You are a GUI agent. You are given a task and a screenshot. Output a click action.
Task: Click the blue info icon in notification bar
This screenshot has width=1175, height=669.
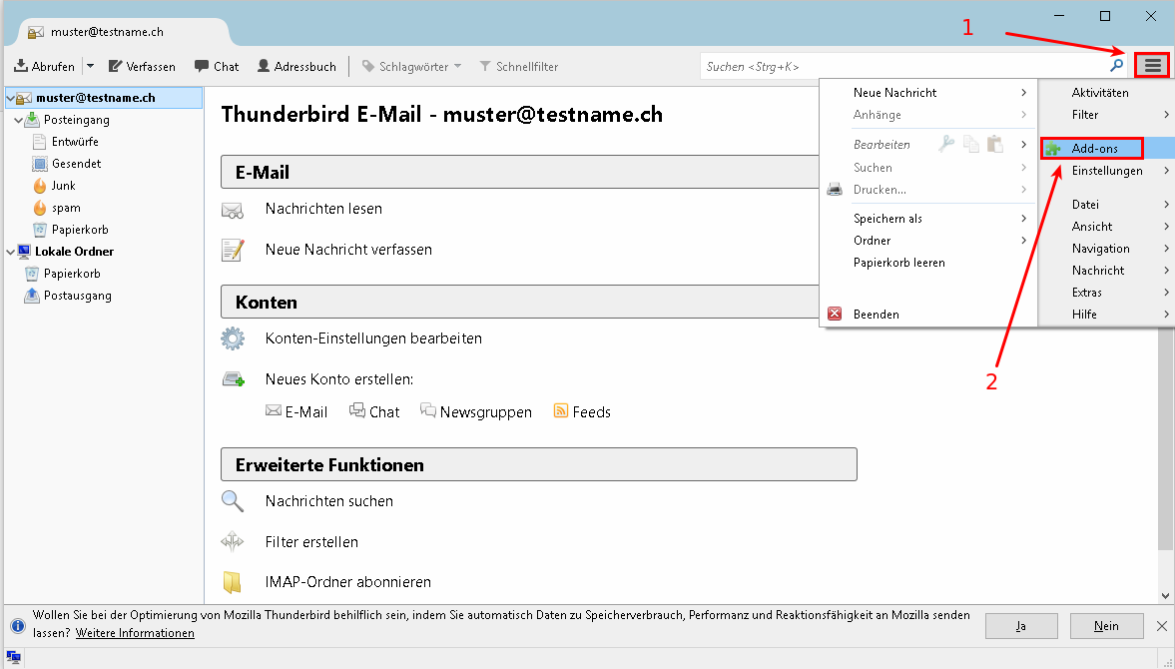click(18, 625)
